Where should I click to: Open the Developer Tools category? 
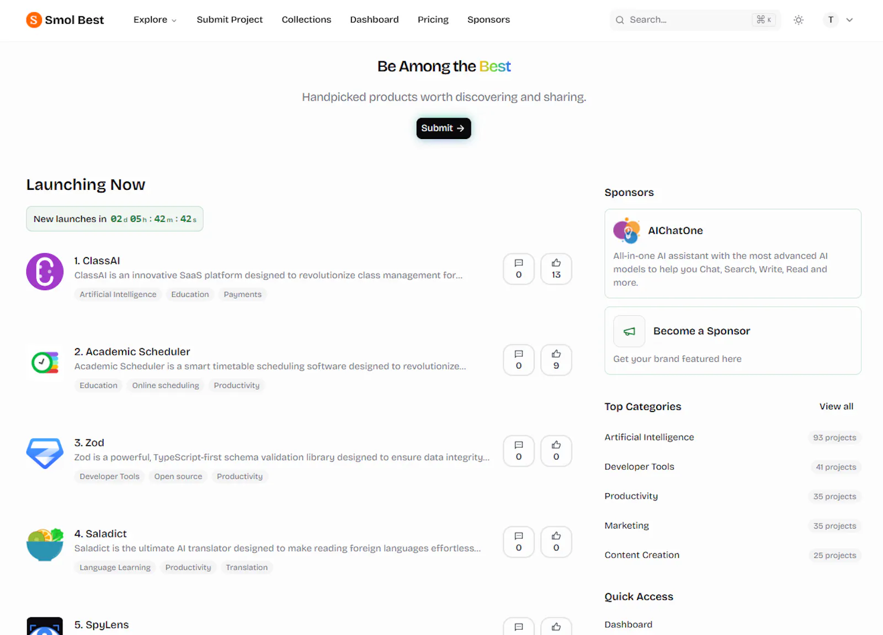639,467
